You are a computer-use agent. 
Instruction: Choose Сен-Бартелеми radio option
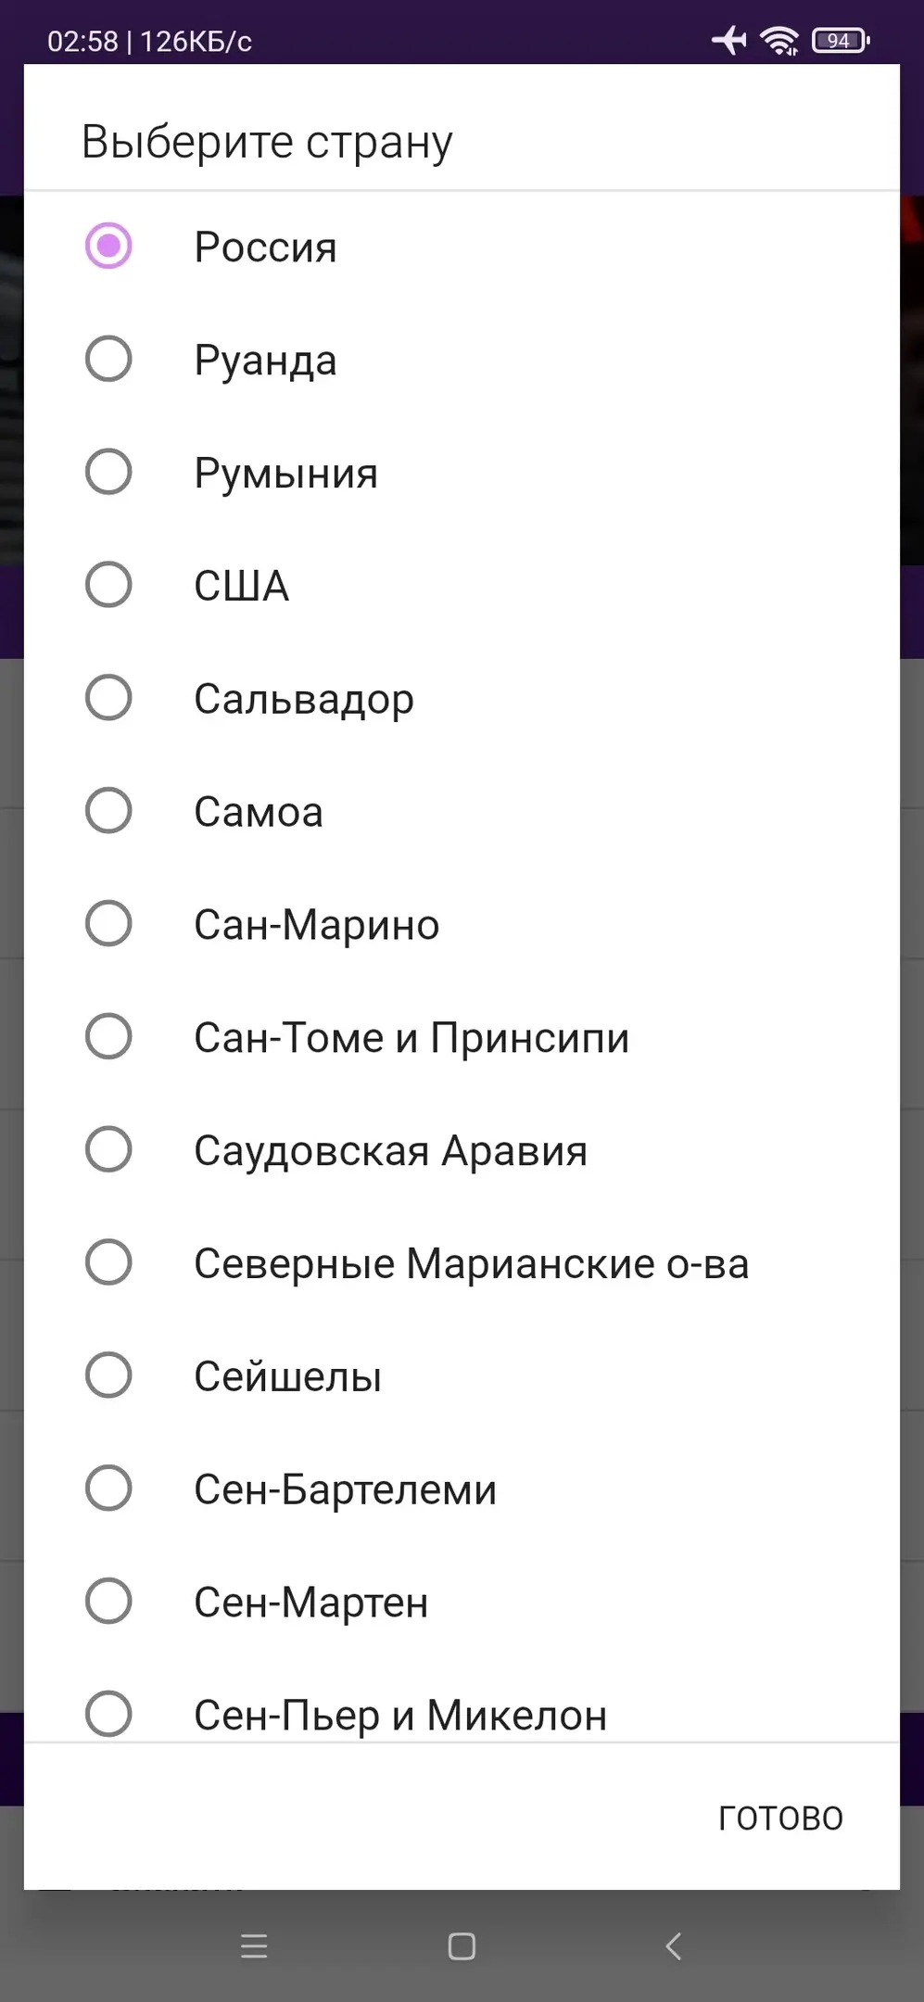pyautogui.click(x=108, y=1489)
